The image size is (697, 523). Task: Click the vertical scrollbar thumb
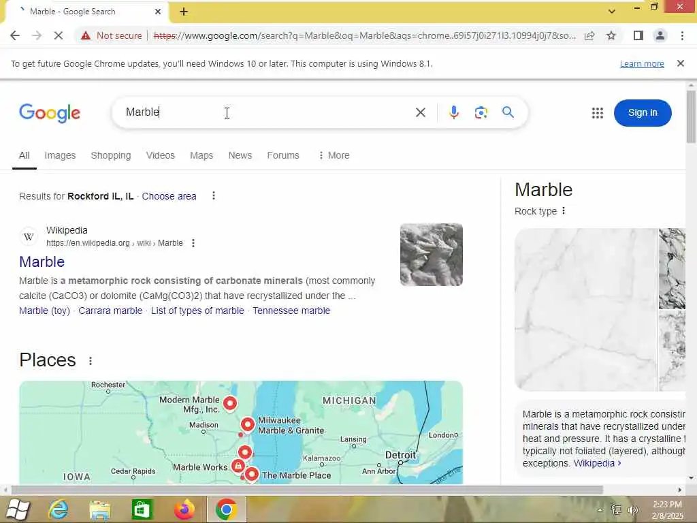691,117
